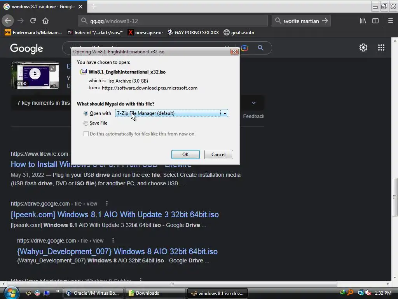Open a new tab with the plus icon

click(x=94, y=6)
